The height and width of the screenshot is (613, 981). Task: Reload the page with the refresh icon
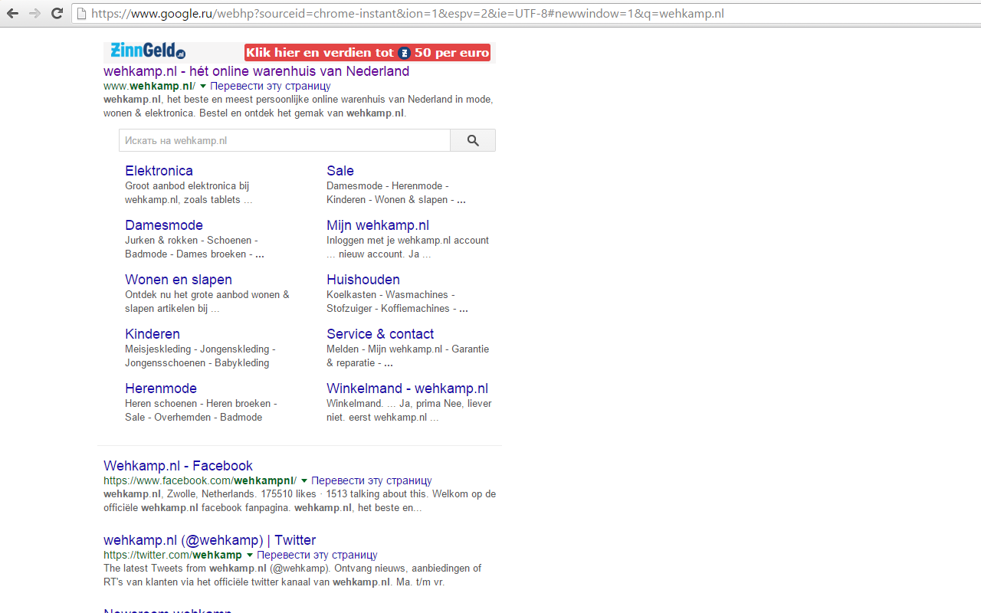[x=57, y=13]
